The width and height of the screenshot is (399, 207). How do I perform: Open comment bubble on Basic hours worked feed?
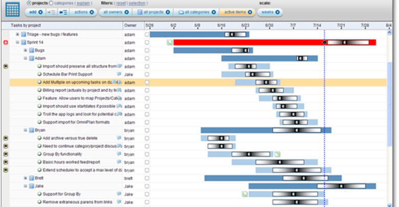coord(119,162)
